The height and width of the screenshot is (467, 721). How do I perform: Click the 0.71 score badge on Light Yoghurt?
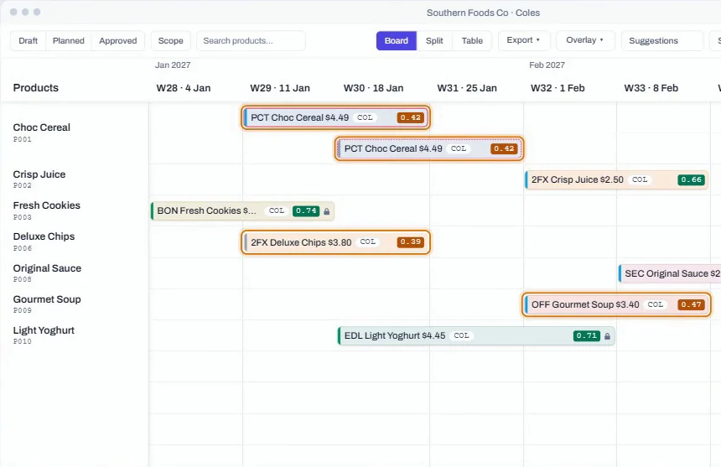587,336
